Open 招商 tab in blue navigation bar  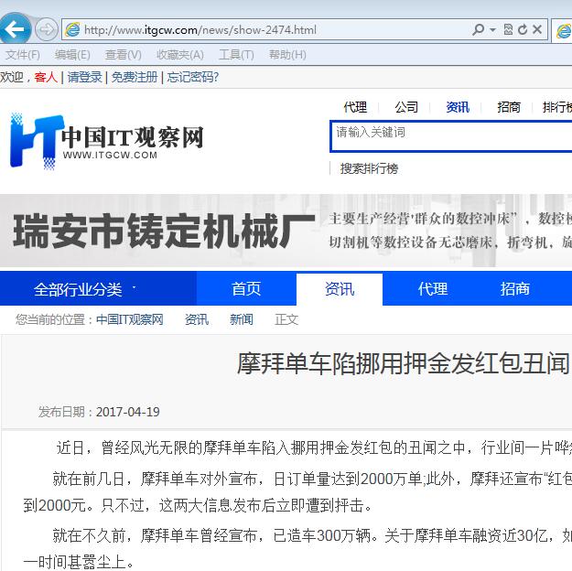click(x=514, y=288)
